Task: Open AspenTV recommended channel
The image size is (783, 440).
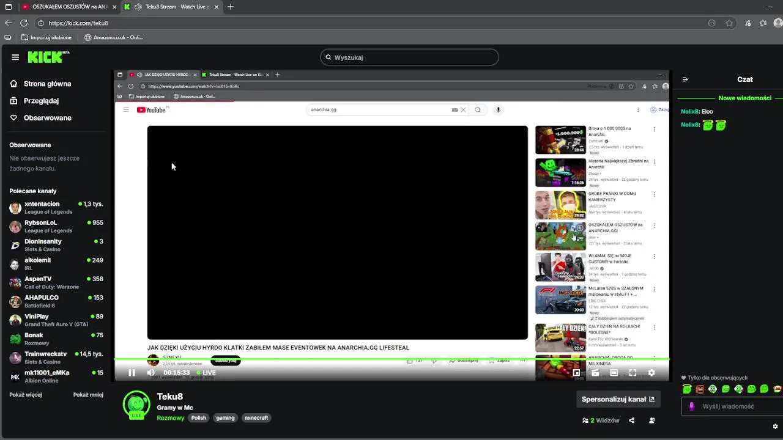Action: (x=56, y=282)
